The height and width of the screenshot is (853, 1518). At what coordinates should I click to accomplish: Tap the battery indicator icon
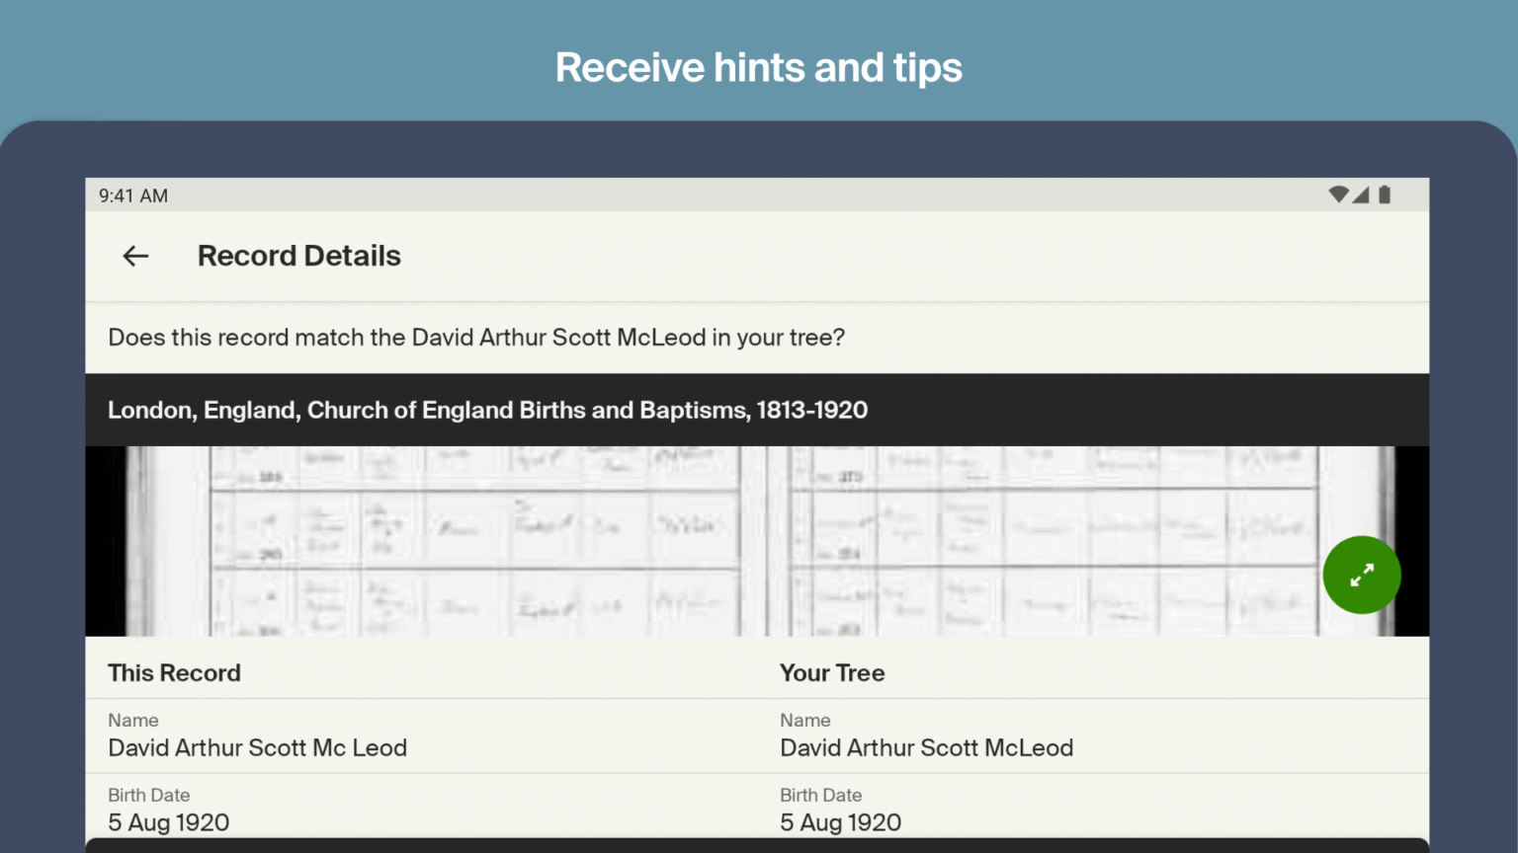tap(1384, 194)
